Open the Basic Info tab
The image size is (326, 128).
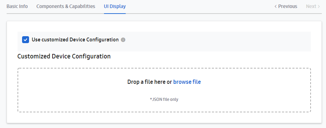click(x=17, y=6)
